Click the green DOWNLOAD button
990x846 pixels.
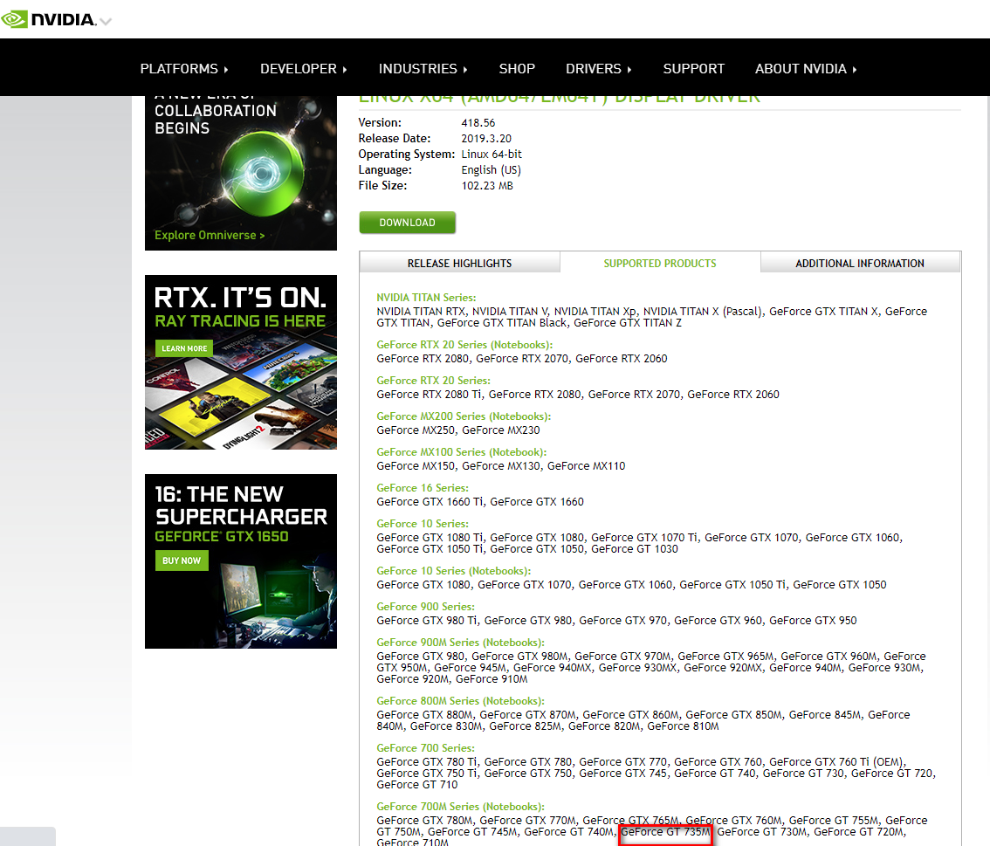click(x=407, y=223)
